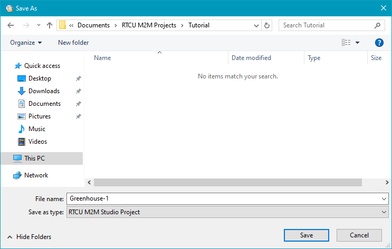Click pin icon next to Documents

(x=79, y=104)
